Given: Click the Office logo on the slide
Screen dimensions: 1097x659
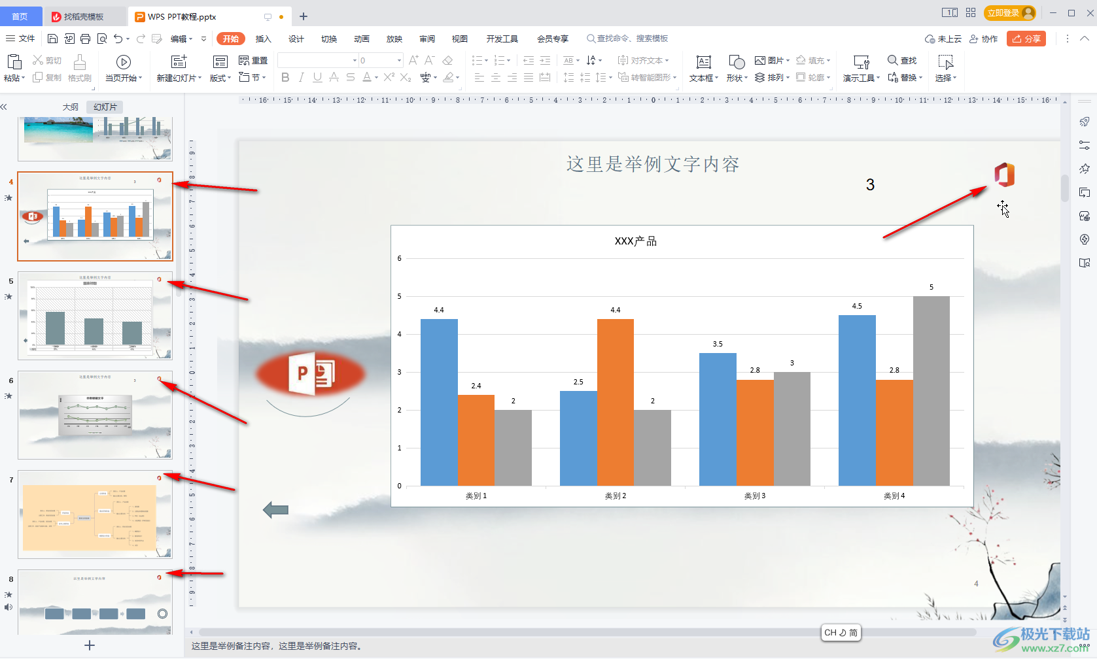Looking at the screenshot, I should (1004, 175).
